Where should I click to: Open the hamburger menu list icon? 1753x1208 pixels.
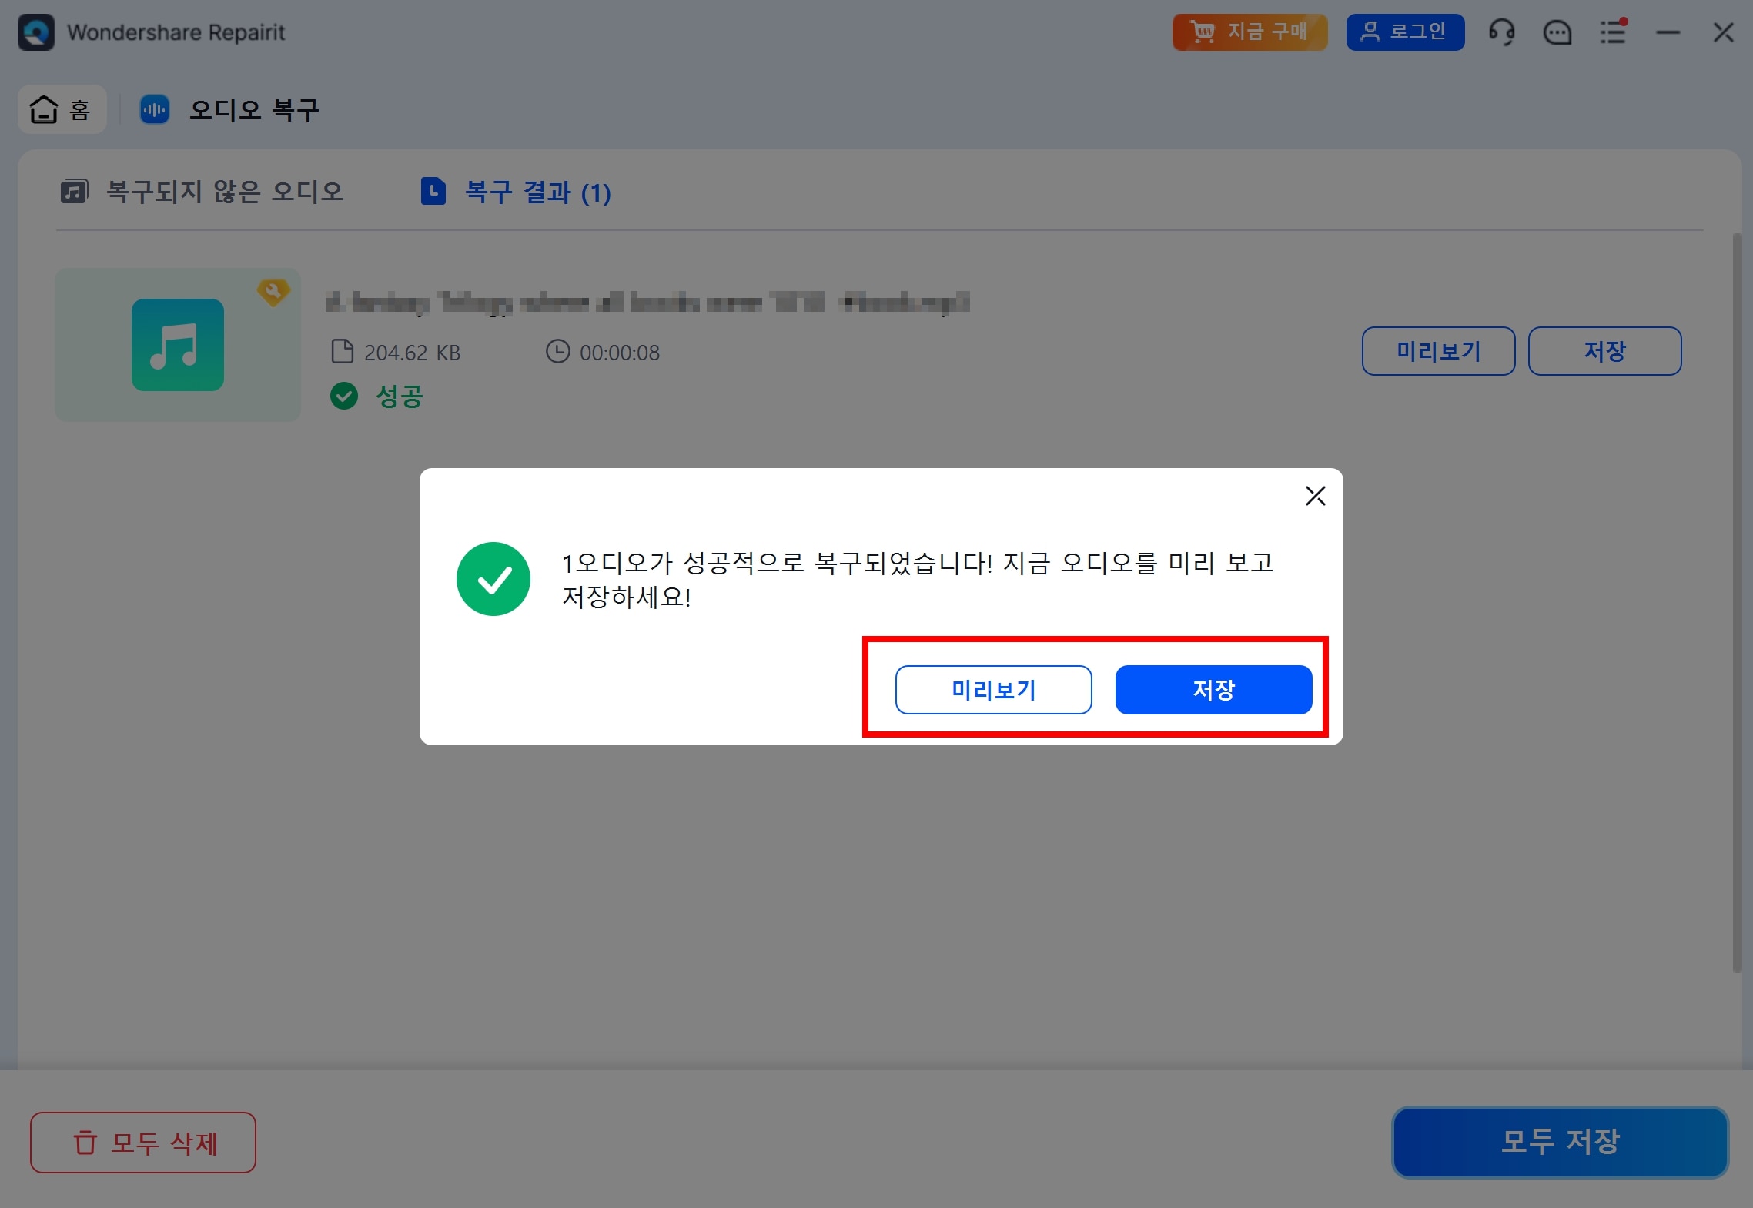1613,32
